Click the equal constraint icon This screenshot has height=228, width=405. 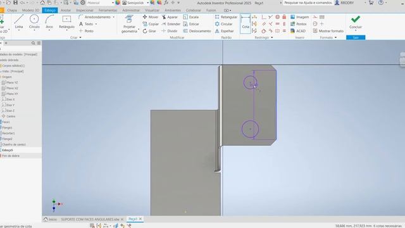coord(284,31)
